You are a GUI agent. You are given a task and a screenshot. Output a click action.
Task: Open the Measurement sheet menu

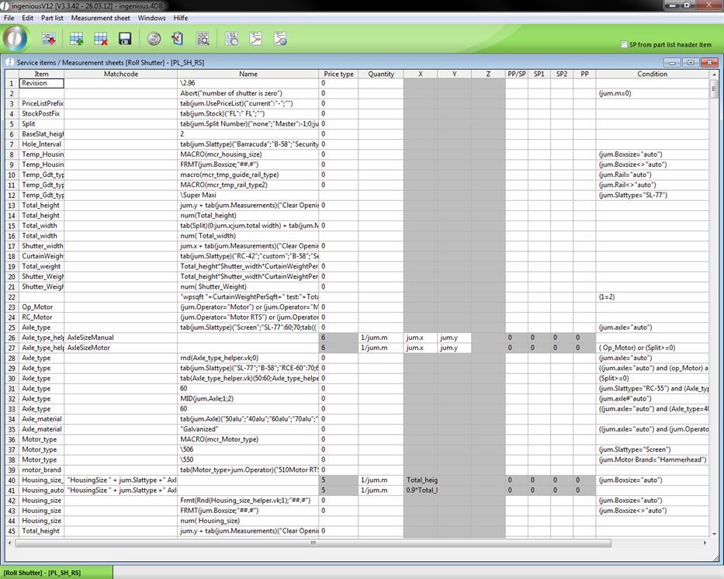click(100, 18)
